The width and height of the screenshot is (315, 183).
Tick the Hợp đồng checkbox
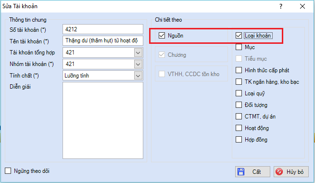pyautogui.click(x=239, y=140)
